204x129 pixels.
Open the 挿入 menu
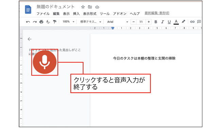click(x=76, y=14)
